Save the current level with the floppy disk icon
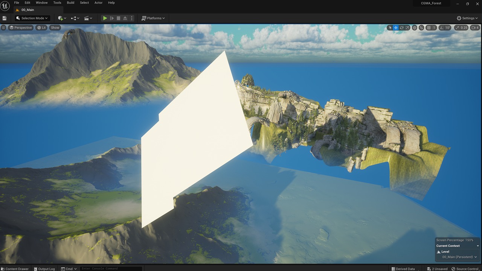This screenshot has width=482, height=271. (x=5, y=18)
